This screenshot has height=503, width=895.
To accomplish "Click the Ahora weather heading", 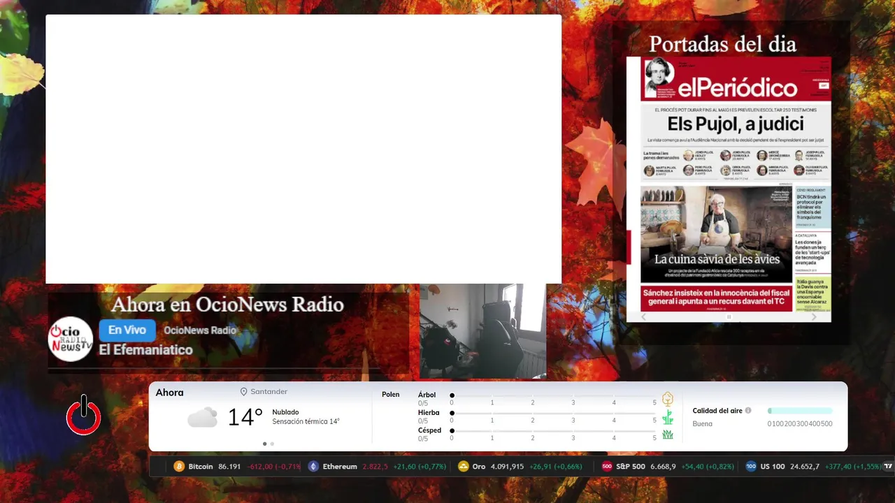I will pyautogui.click(x=169, y=393).
